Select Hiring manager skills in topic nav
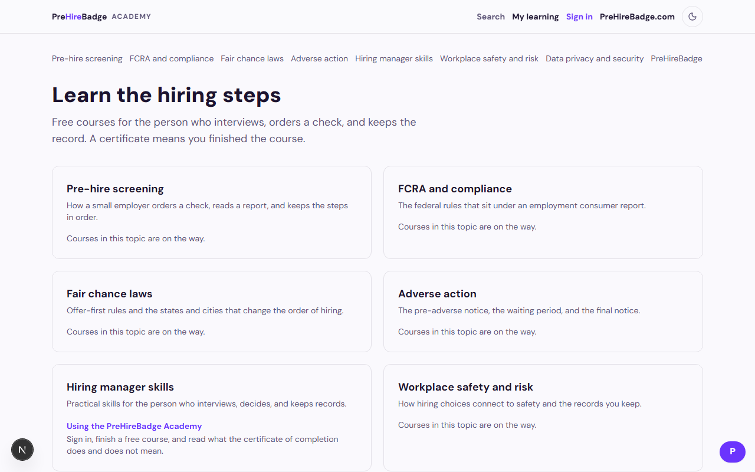 (394, 58)
